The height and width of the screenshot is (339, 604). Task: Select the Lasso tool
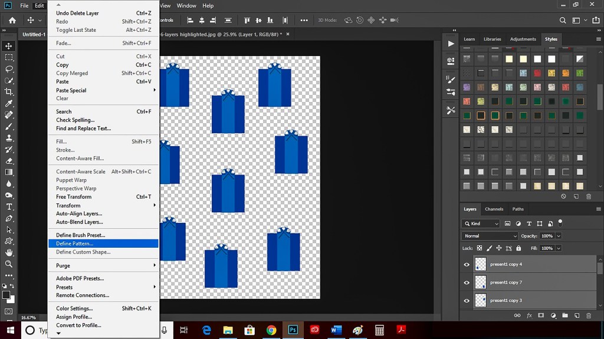[9, 69]
